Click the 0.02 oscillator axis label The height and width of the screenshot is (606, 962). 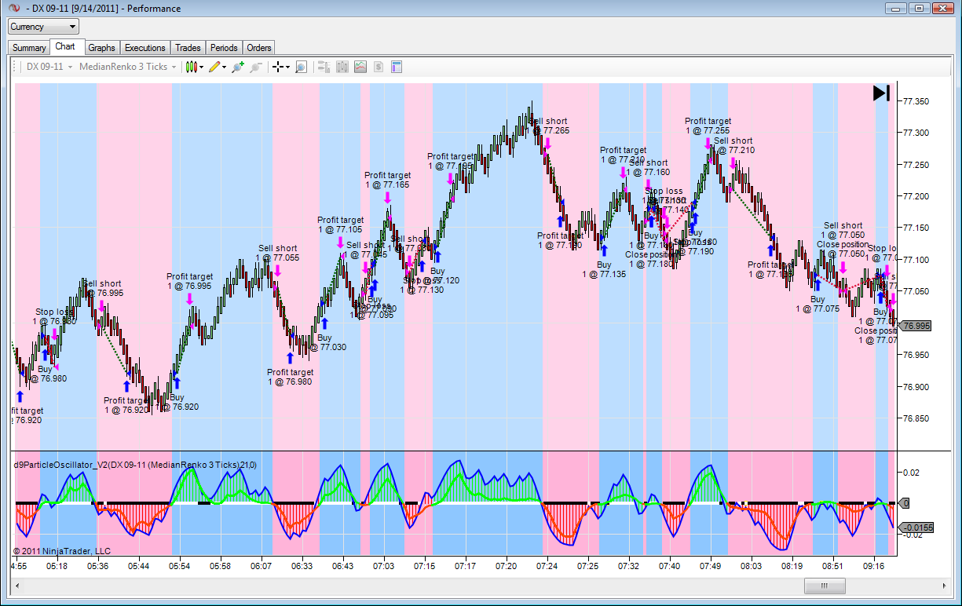(911, 473)
